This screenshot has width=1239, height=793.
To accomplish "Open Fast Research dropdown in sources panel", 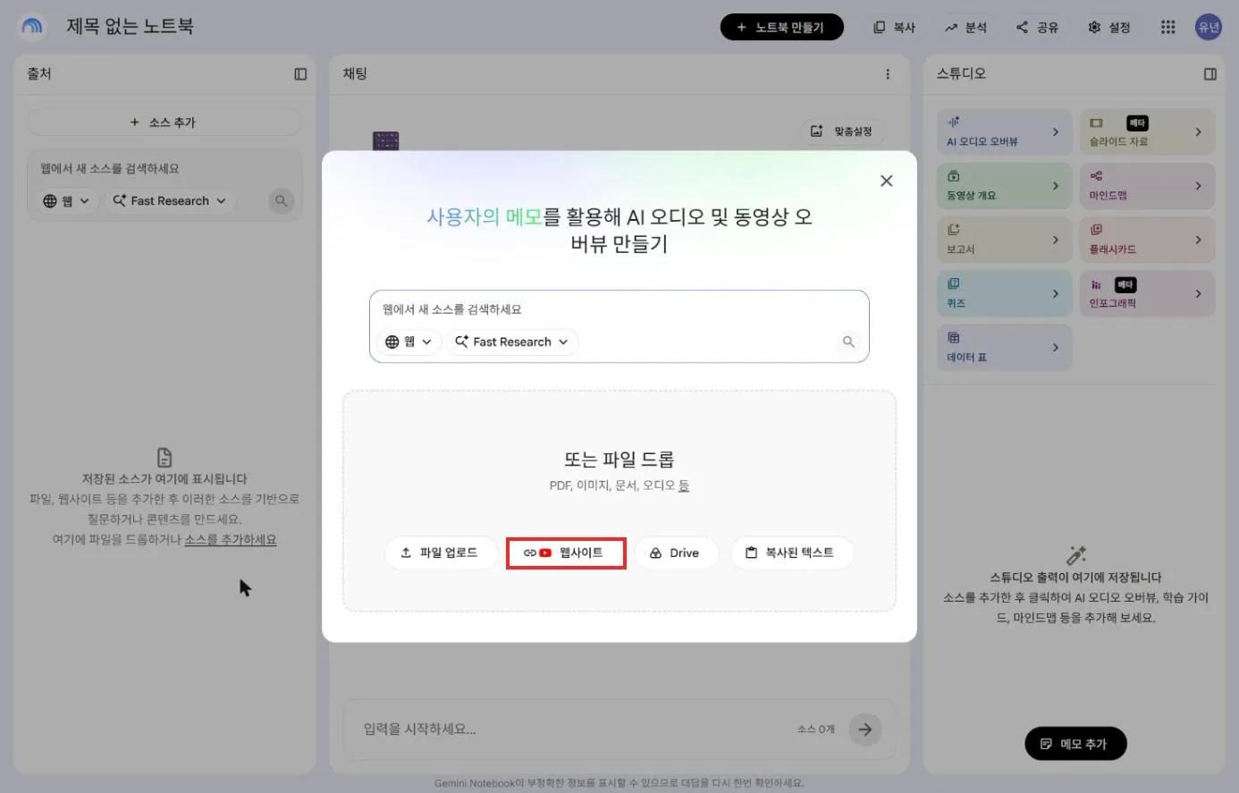I will pos(170,201).
